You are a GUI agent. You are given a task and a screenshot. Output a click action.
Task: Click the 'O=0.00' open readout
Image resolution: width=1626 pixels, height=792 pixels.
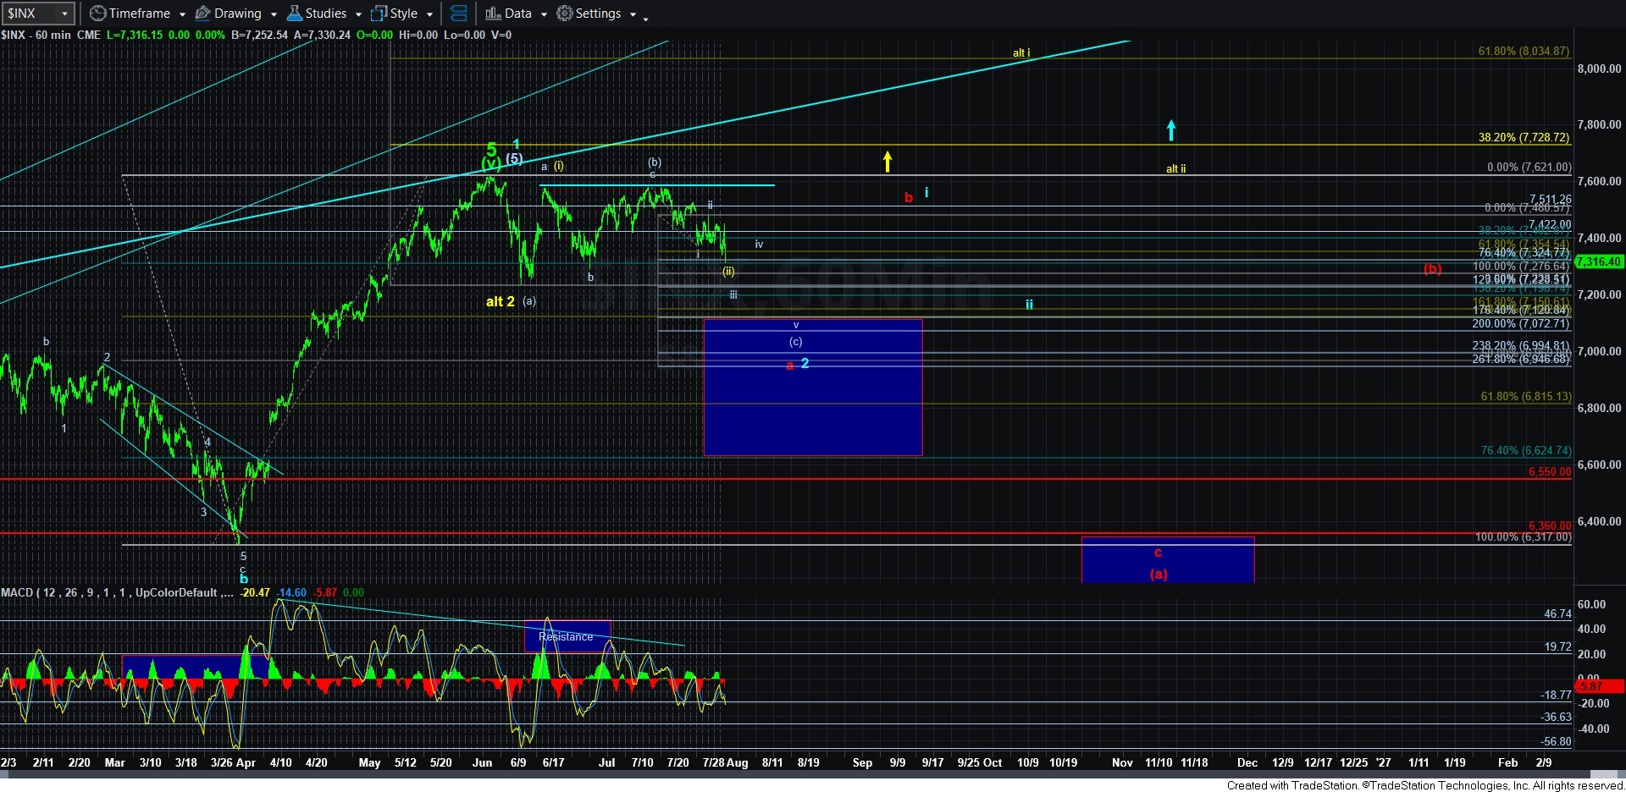coord(375,35)
